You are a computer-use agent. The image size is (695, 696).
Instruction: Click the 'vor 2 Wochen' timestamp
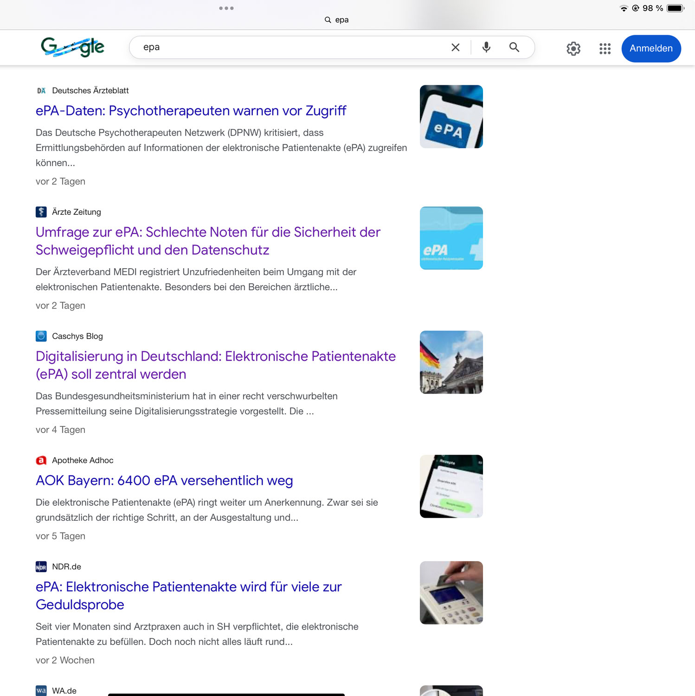pos(65,660)
